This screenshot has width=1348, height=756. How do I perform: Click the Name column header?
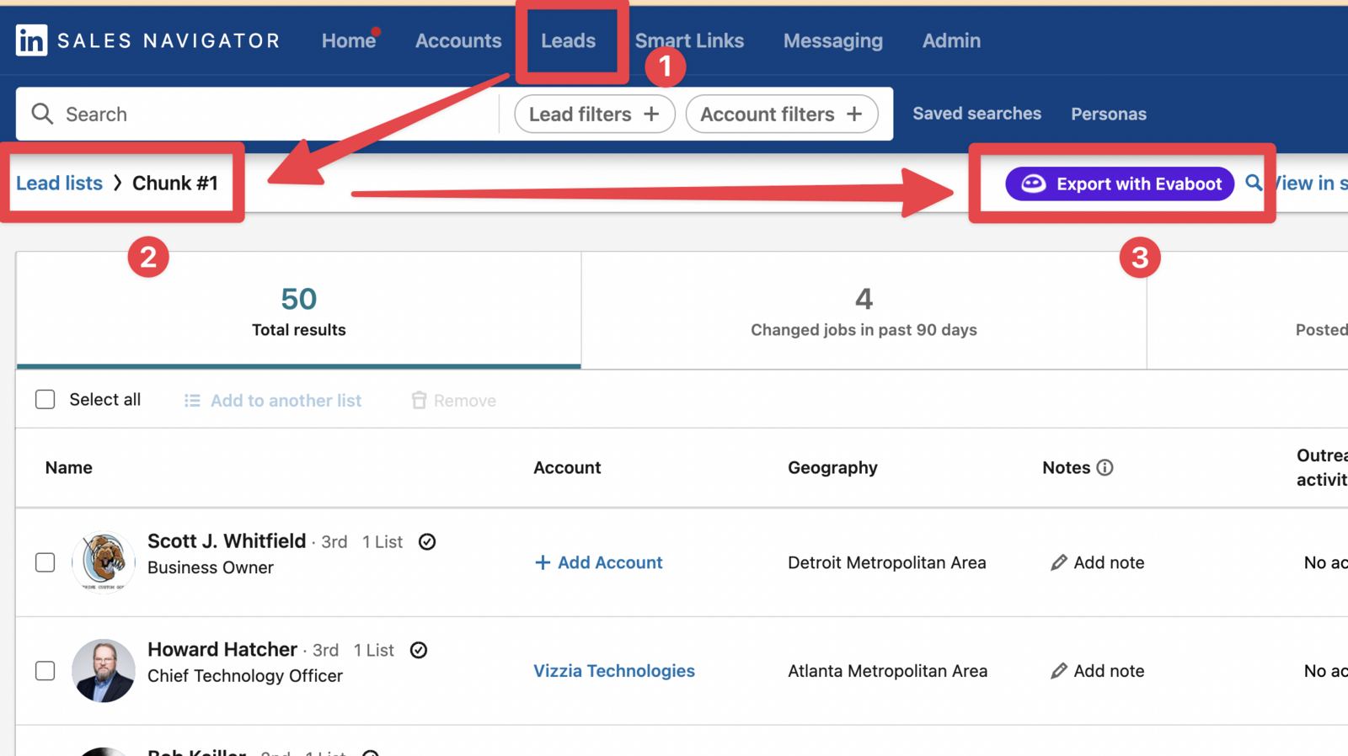pos(69,467)
